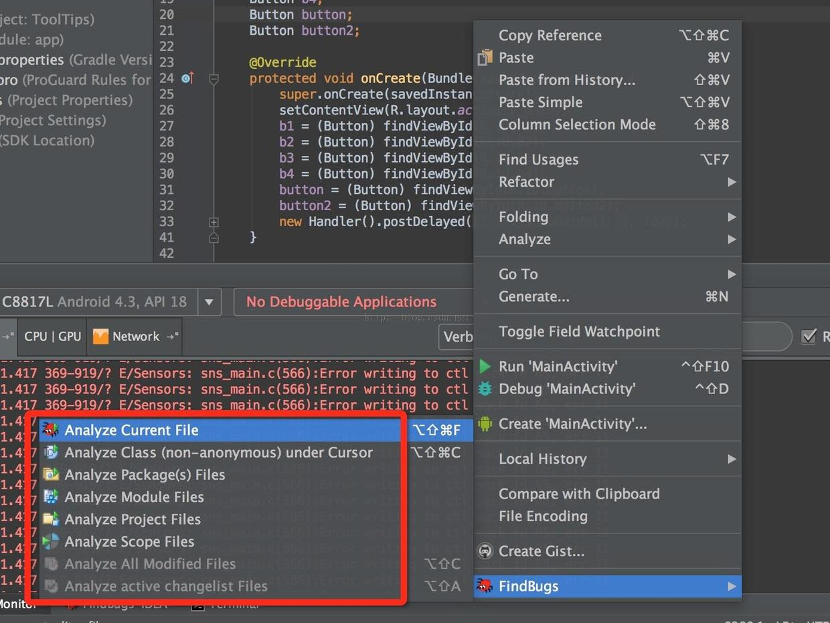Click the Network tab orange chart icon
This screenshot has height=623, width=830.
click(100, 337)
